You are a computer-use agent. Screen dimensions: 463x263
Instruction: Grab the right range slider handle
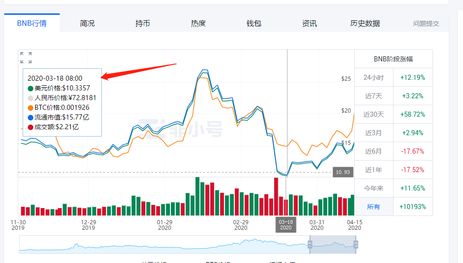tap(356, 245)
